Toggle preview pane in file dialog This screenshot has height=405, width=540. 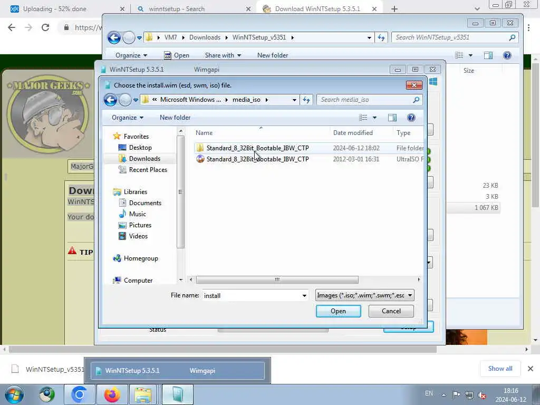[392, 118]
